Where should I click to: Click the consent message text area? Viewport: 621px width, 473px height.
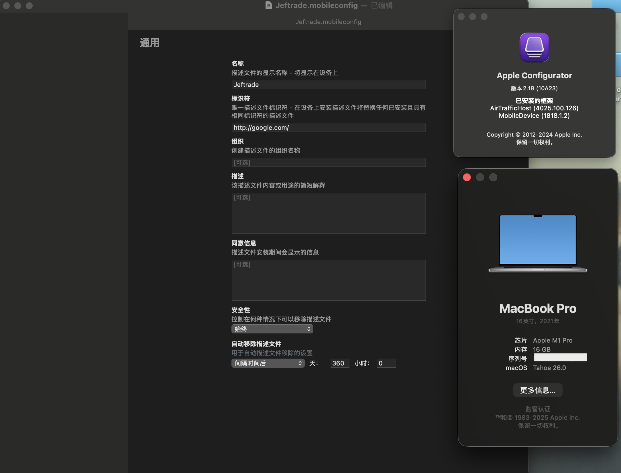(329, 280)
